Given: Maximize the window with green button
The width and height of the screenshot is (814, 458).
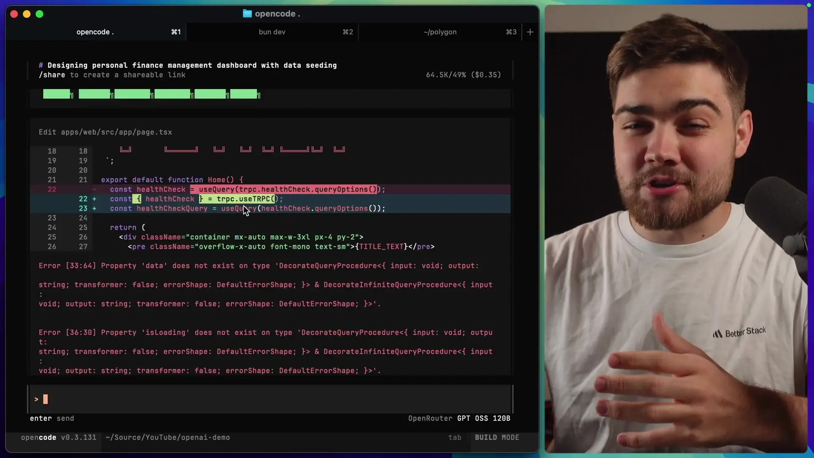Looking at the screenshot, I should (39, 14).
